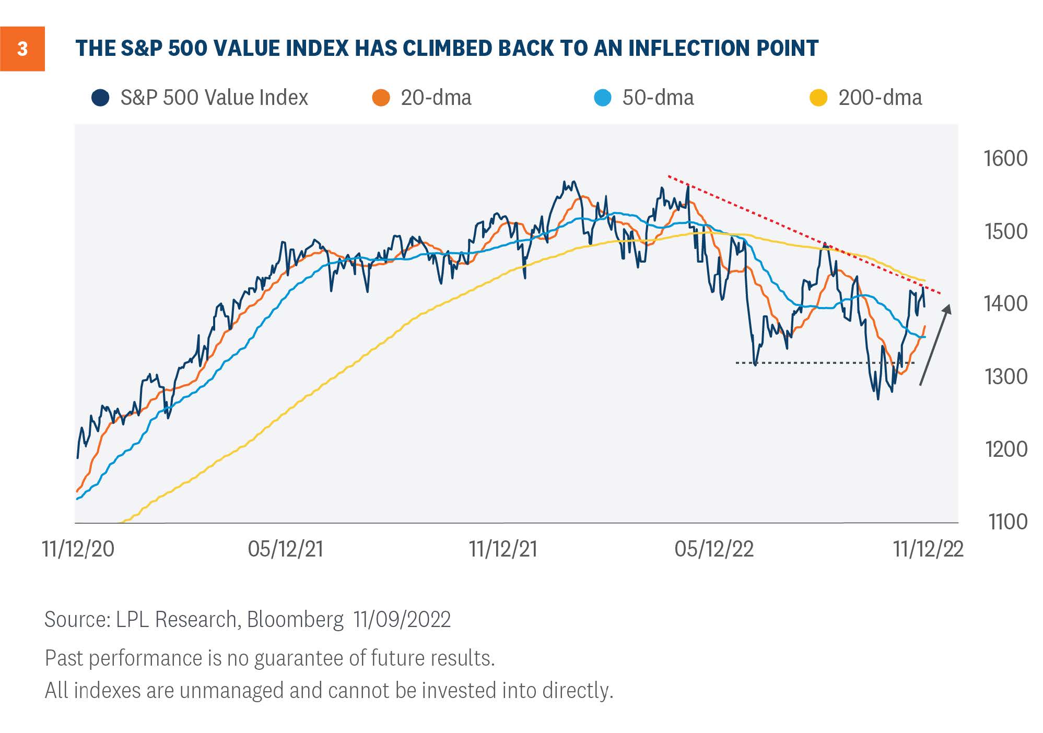
Task: Click the chart title about inflection point
Action: [447, 48]
